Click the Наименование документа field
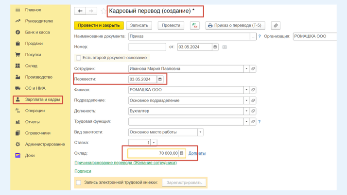Image resolution: width=347 pixels, height=195 pixels. tap(189, 36)
